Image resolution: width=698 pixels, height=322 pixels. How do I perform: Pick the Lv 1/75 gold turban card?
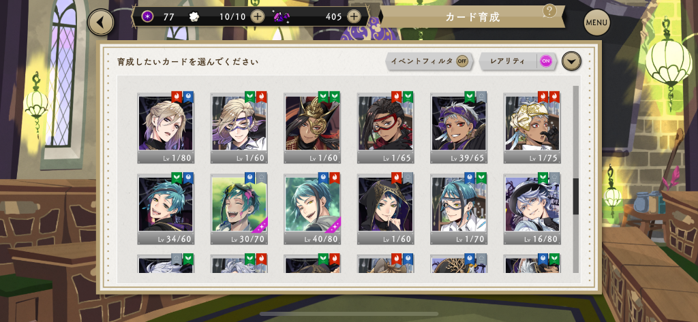coord(532,128)
